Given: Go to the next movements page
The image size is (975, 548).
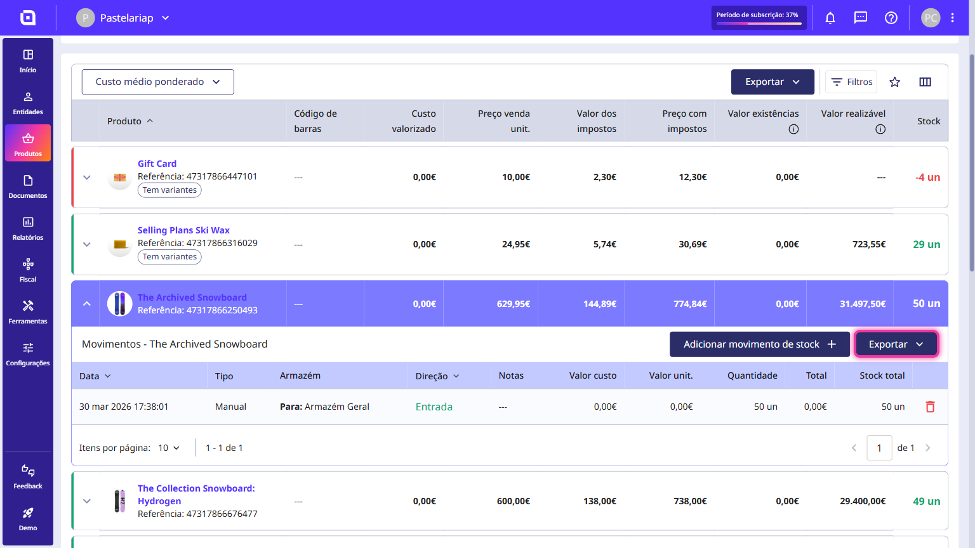Looking at the screenshot, I should click(928, 448).
